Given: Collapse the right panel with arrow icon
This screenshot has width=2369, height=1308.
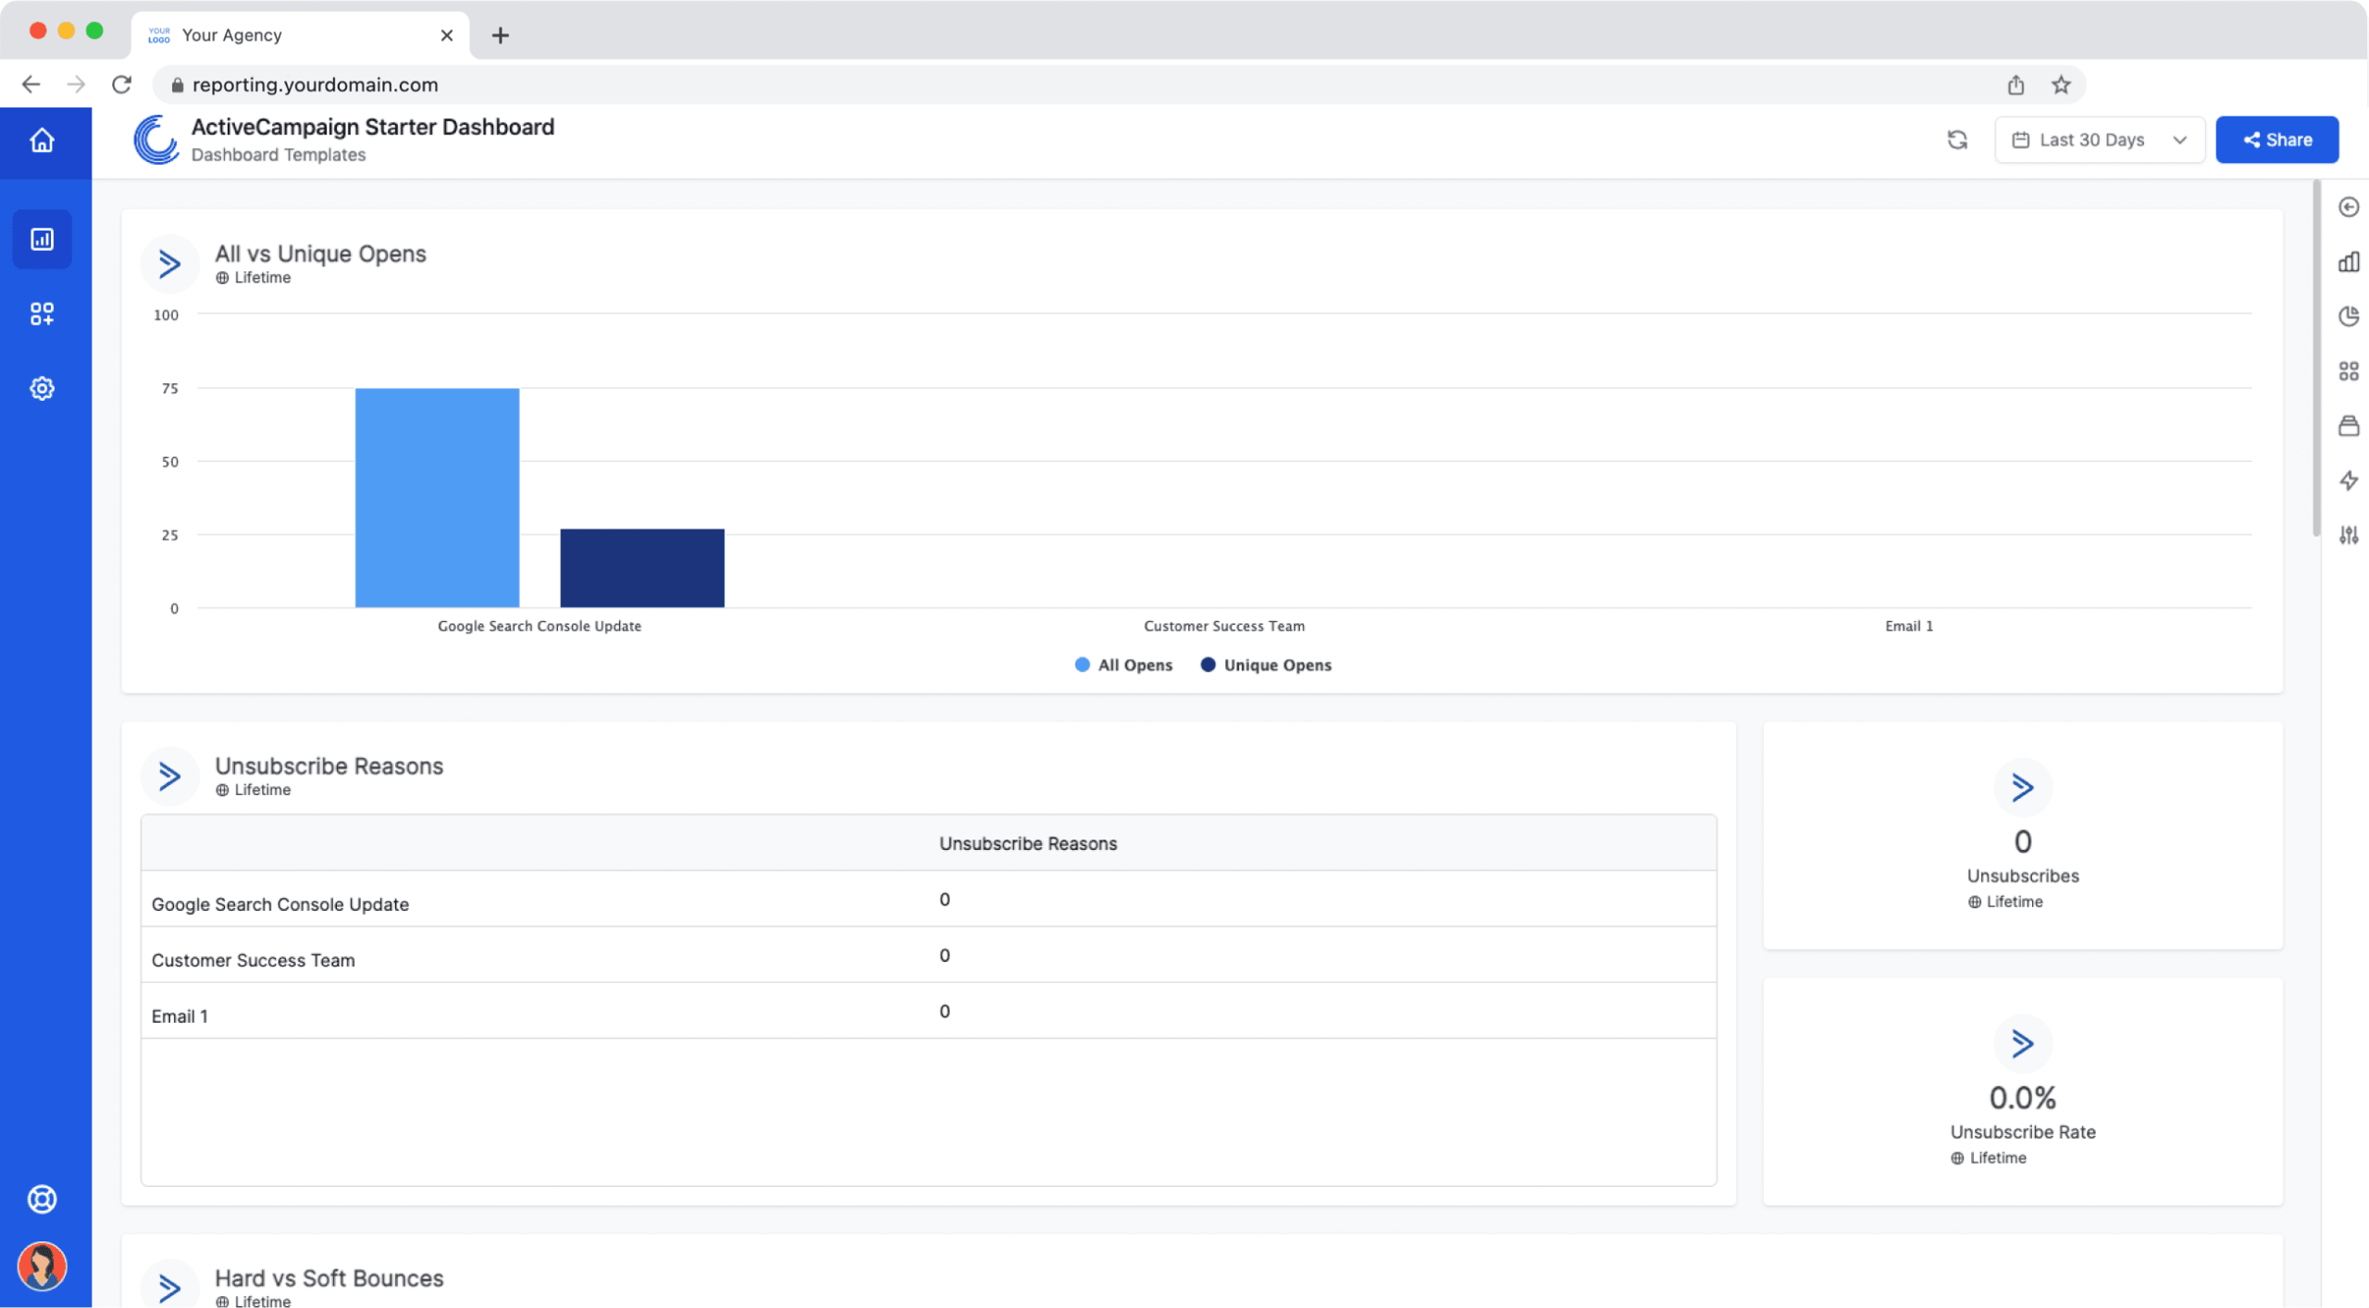Looking at the screenshot, I should click(2349, 207).
